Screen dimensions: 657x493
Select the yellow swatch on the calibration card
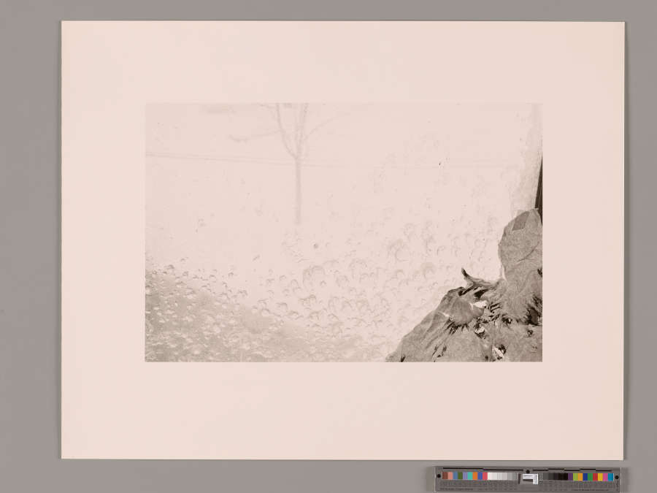600,477
